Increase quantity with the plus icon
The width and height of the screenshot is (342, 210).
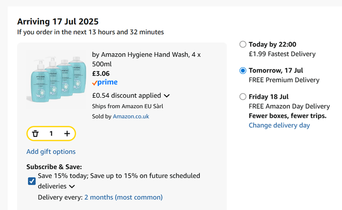coord(67,134)
